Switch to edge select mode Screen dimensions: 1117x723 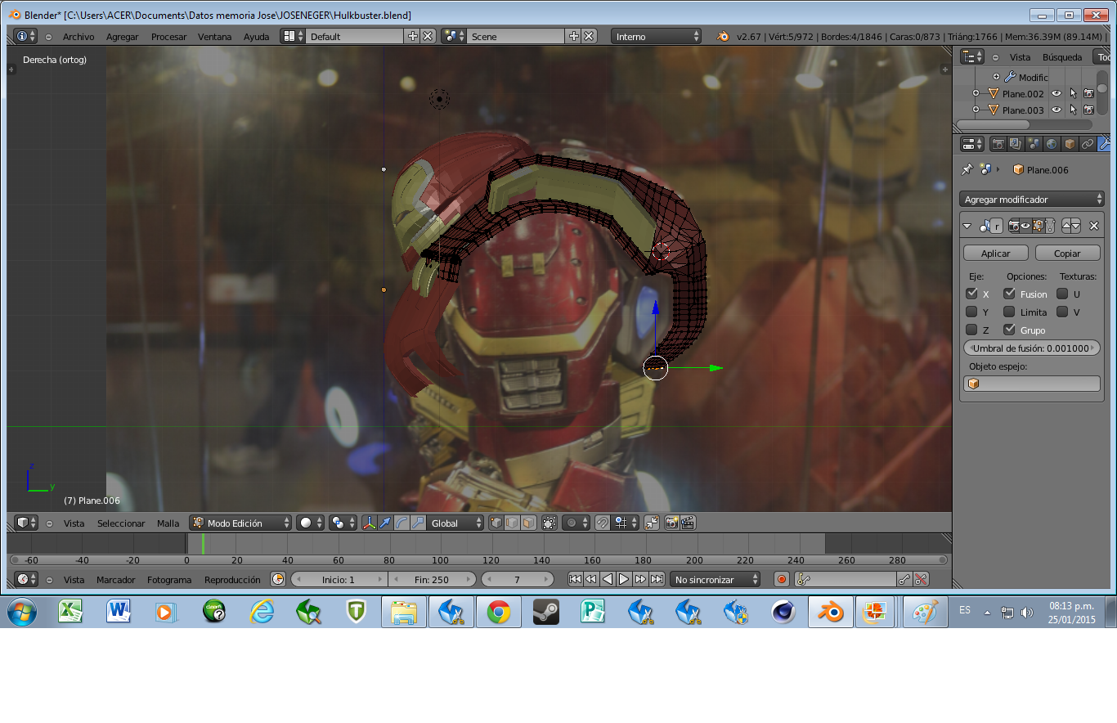tap(513, 523)
